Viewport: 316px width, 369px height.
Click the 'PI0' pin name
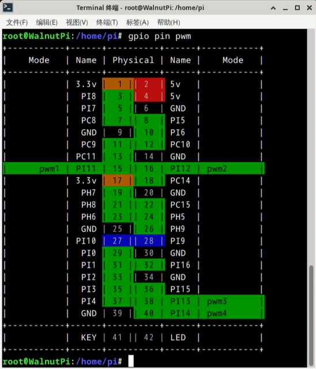coord(89,253)
